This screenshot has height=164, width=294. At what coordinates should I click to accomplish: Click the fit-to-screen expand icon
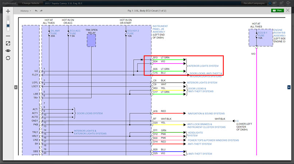[8, 43]
